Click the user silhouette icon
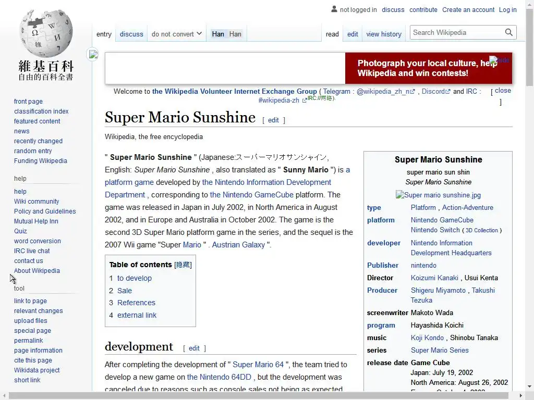534x400 pixels. (x=334, y=9)
